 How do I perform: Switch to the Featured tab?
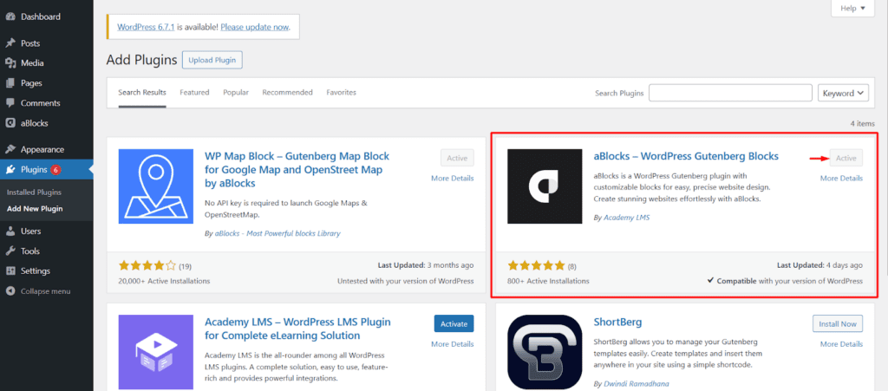click(x=194, y=92)
